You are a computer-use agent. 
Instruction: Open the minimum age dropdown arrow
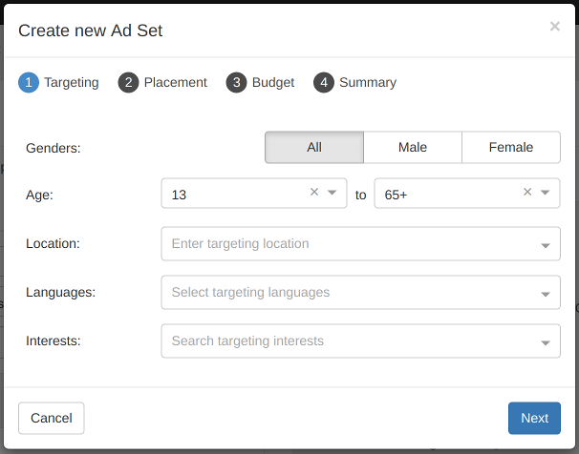332,193
